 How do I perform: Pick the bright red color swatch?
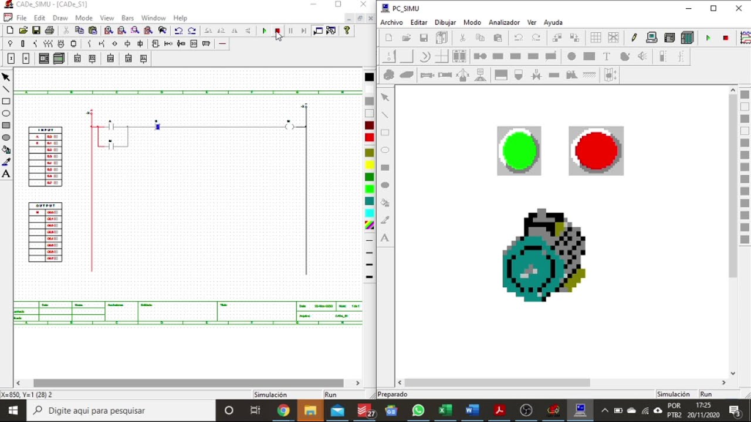[x=369, y=138]
